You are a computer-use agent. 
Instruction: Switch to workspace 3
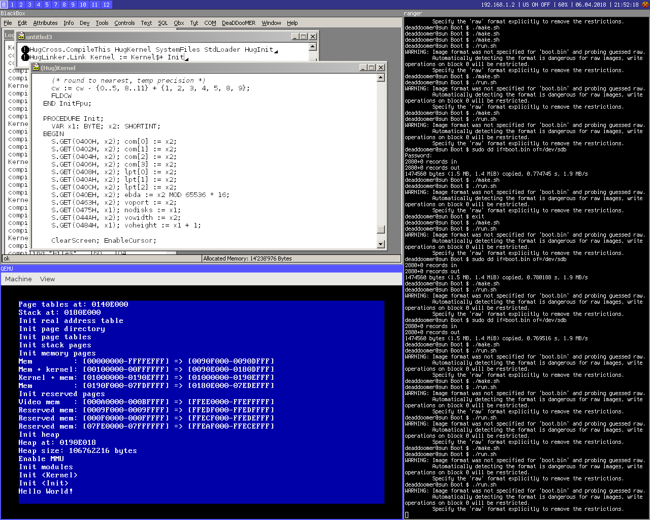pyautogui.click(x=29, y=5)
